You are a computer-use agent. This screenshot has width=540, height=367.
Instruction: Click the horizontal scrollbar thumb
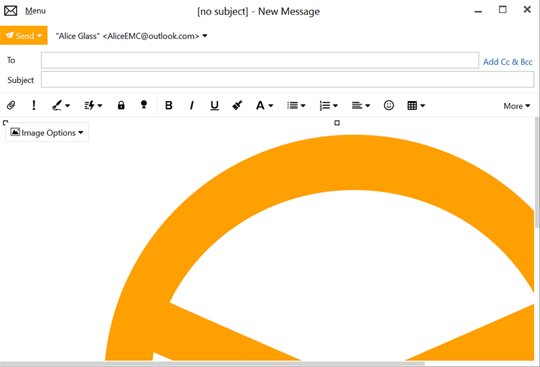pos(213,364)
